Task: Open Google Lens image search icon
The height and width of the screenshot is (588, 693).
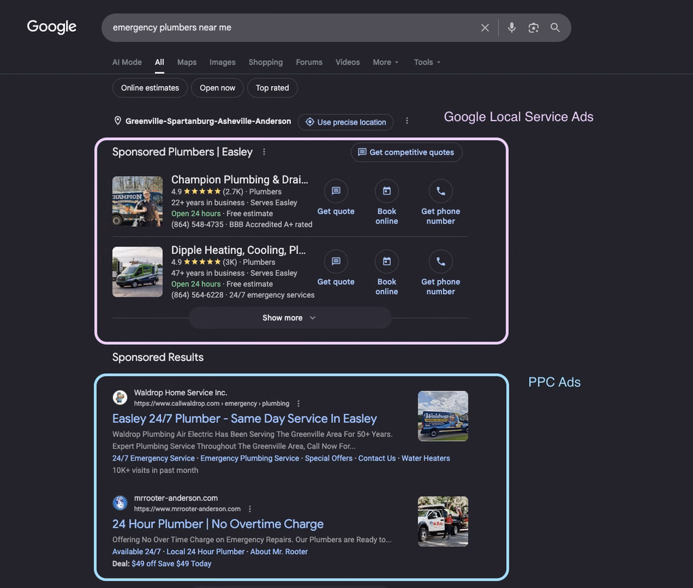Action: tap(533, 28)
